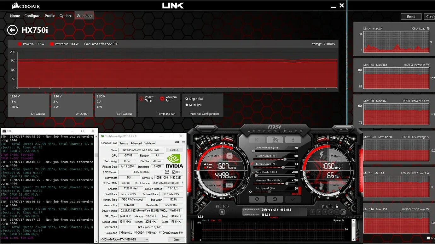Viewport: 435px width, 244px height.
Task: Click small MEM chip button on left gauge
Action: (x=229, y=186)
